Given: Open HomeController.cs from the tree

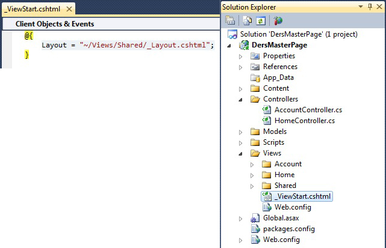Looking at the screenshot, I should point(305,121).
